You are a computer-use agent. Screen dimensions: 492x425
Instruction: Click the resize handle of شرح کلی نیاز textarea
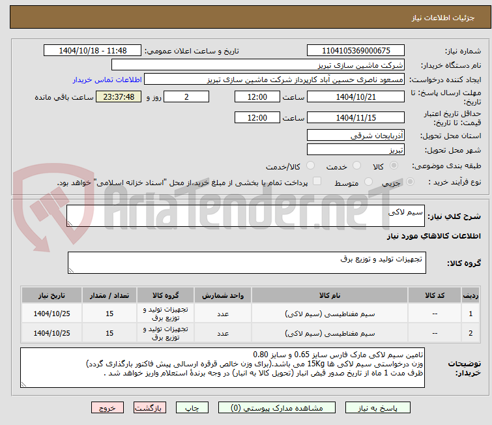[70, 224]
